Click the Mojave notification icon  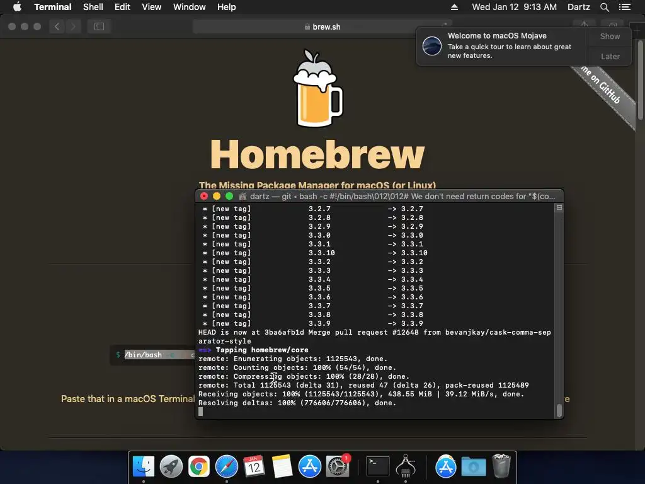tap(432, 45)
